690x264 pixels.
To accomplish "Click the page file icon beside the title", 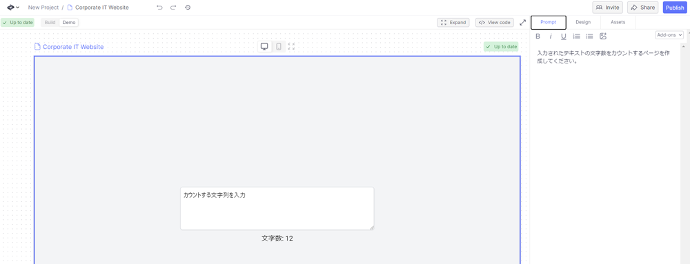I will [x=37, y=47].
